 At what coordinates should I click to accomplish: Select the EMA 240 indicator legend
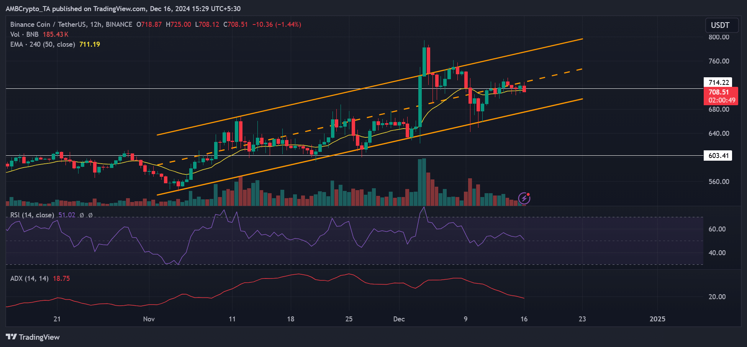click(42, 44)
